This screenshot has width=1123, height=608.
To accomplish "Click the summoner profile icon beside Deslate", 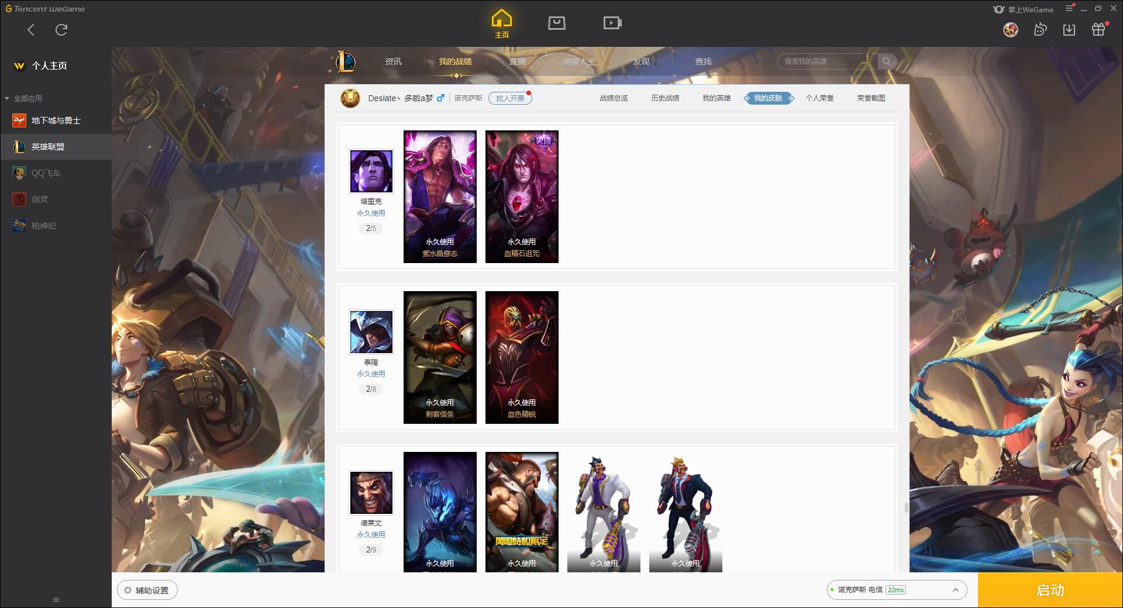I will (350, 98).
